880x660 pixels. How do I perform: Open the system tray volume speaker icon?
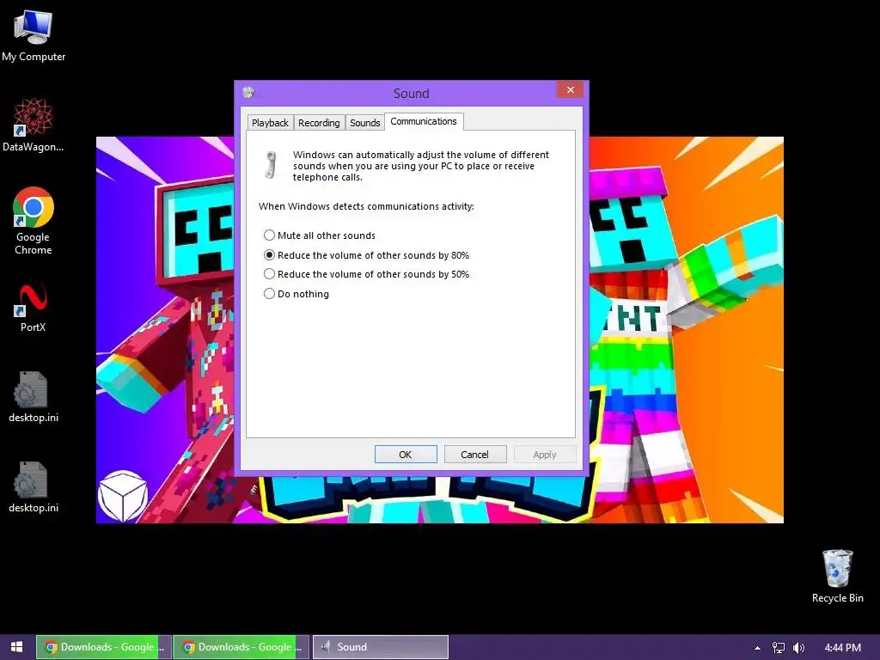(798, 648)
